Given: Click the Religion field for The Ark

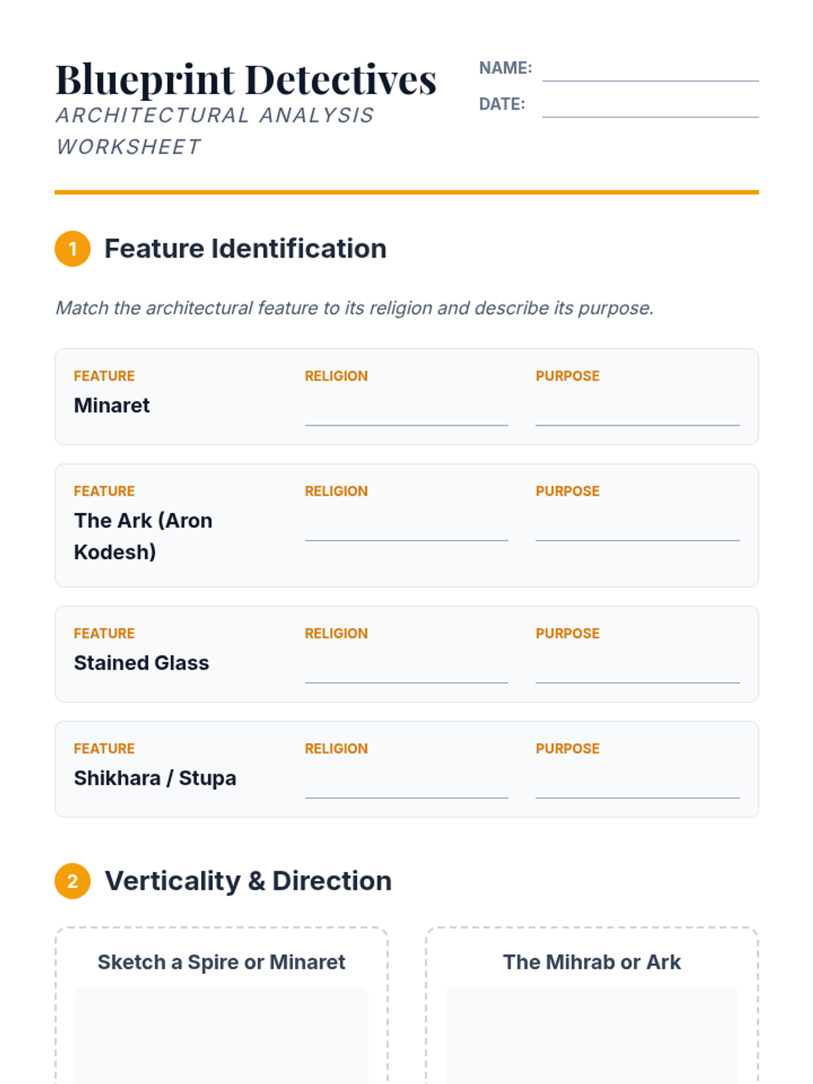Looking at the screenshot, I should coord(406,528).
